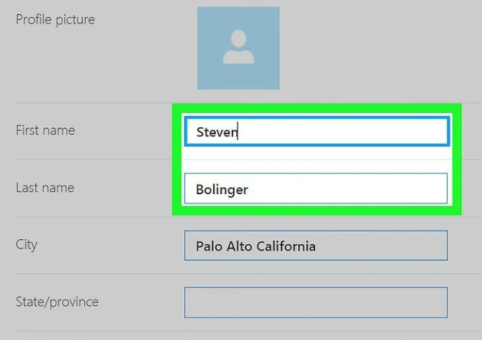482x340 pixels.
Task: Open the blue profile picture placeholder
Action: click(239, 48)
